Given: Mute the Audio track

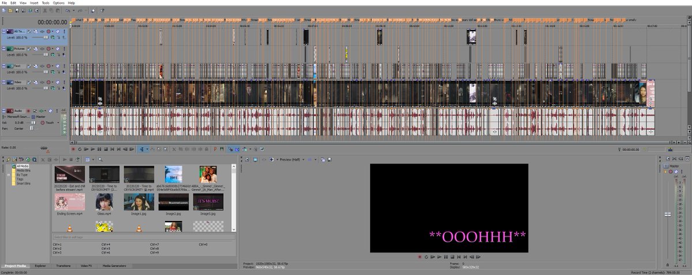Looking at the screenshot, I should pyautogui.click(x=50, y=111).
